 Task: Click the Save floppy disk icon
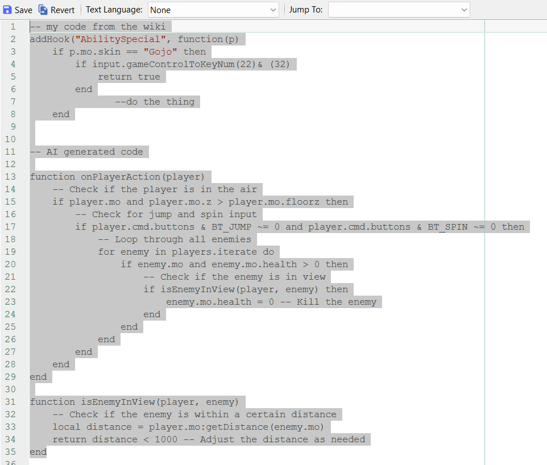pyautogui.click(x=7, y=10)
